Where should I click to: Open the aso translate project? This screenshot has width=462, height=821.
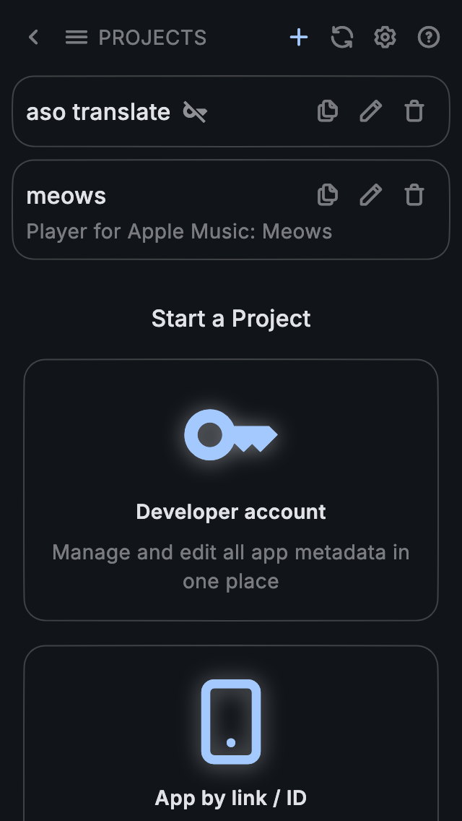click(x=98, y=112)
